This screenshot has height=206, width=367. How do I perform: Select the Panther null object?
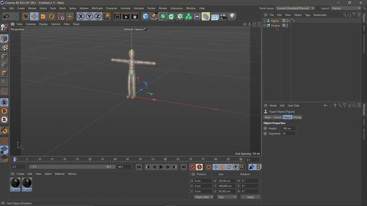[x=275, y=25]
